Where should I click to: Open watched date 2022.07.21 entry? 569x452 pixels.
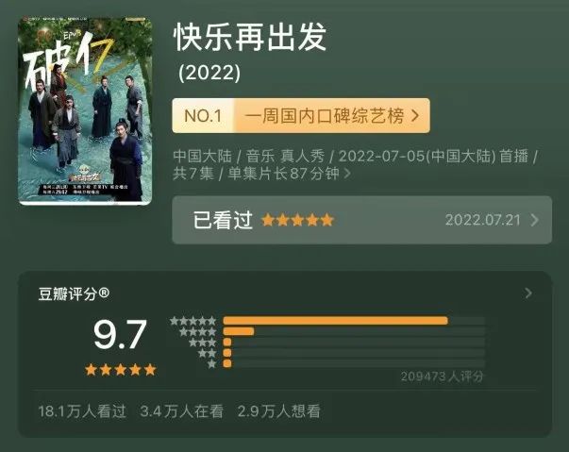pos(482,220)
